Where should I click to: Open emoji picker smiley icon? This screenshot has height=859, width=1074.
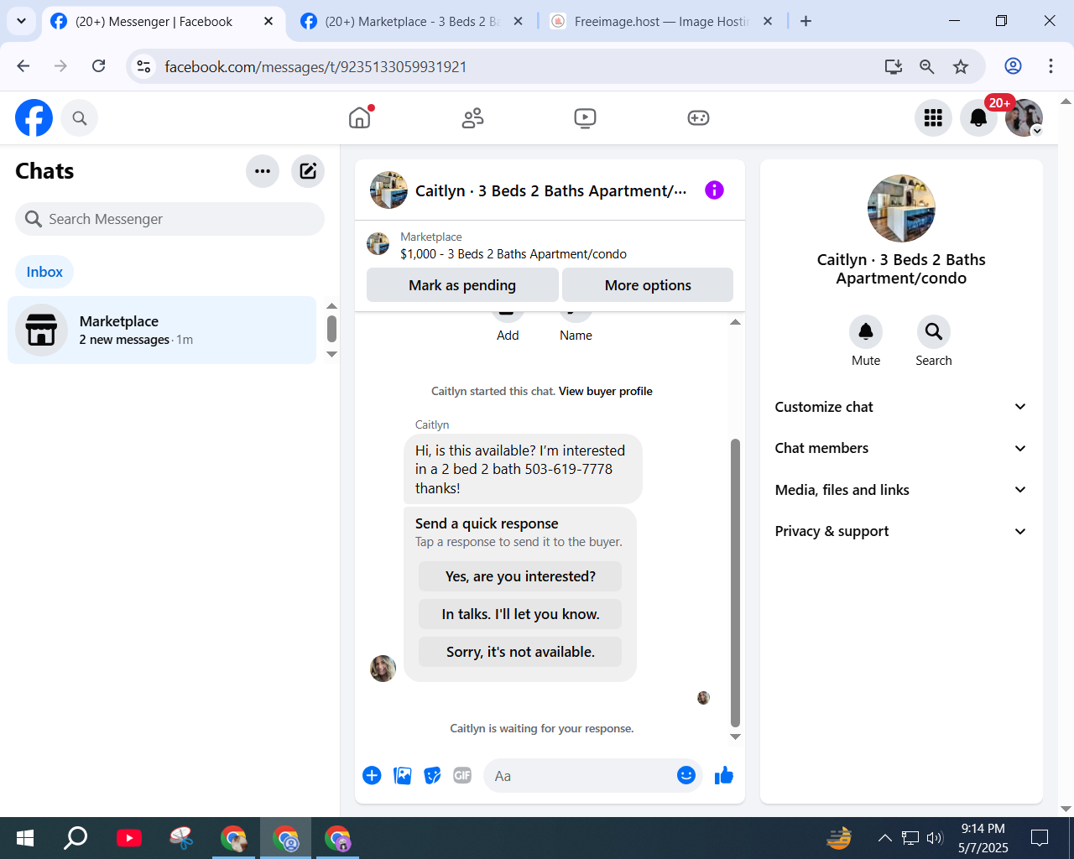point(686,775)
